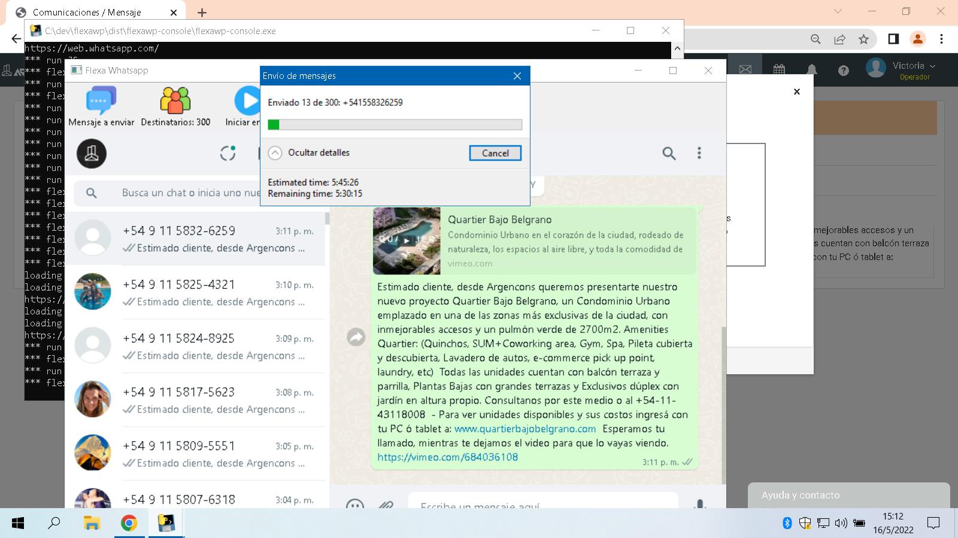The height and width of the screenshot is (538, 958).
Task: Open File Explorer from the taskbar
Action: [92, 524]
